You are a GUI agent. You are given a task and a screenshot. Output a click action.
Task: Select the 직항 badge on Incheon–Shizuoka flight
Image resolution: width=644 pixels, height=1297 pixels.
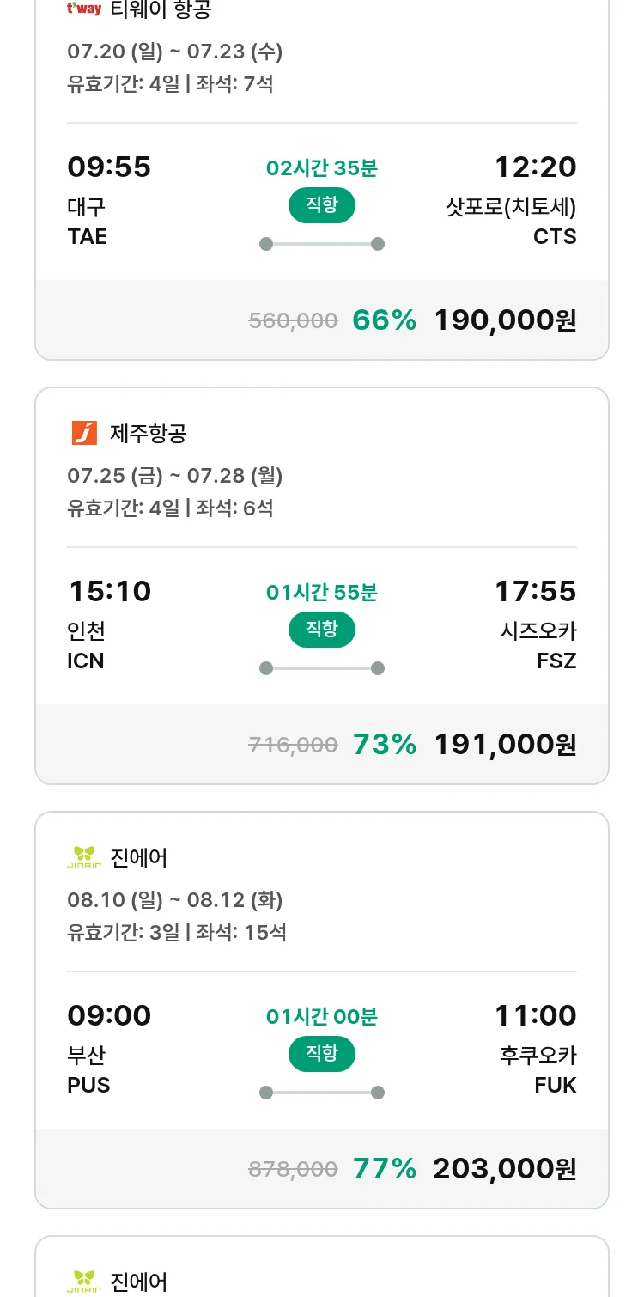[x=322, y=630]
